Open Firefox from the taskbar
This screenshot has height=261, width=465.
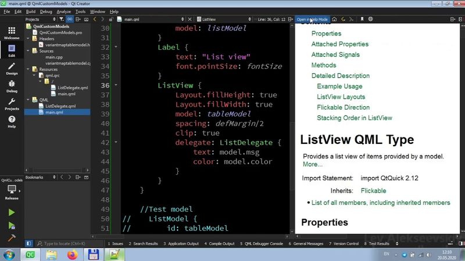click(x=72, y=255)
